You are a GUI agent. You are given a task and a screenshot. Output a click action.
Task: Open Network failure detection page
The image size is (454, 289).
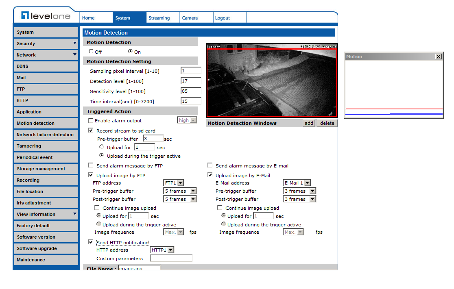click(46, 135)
